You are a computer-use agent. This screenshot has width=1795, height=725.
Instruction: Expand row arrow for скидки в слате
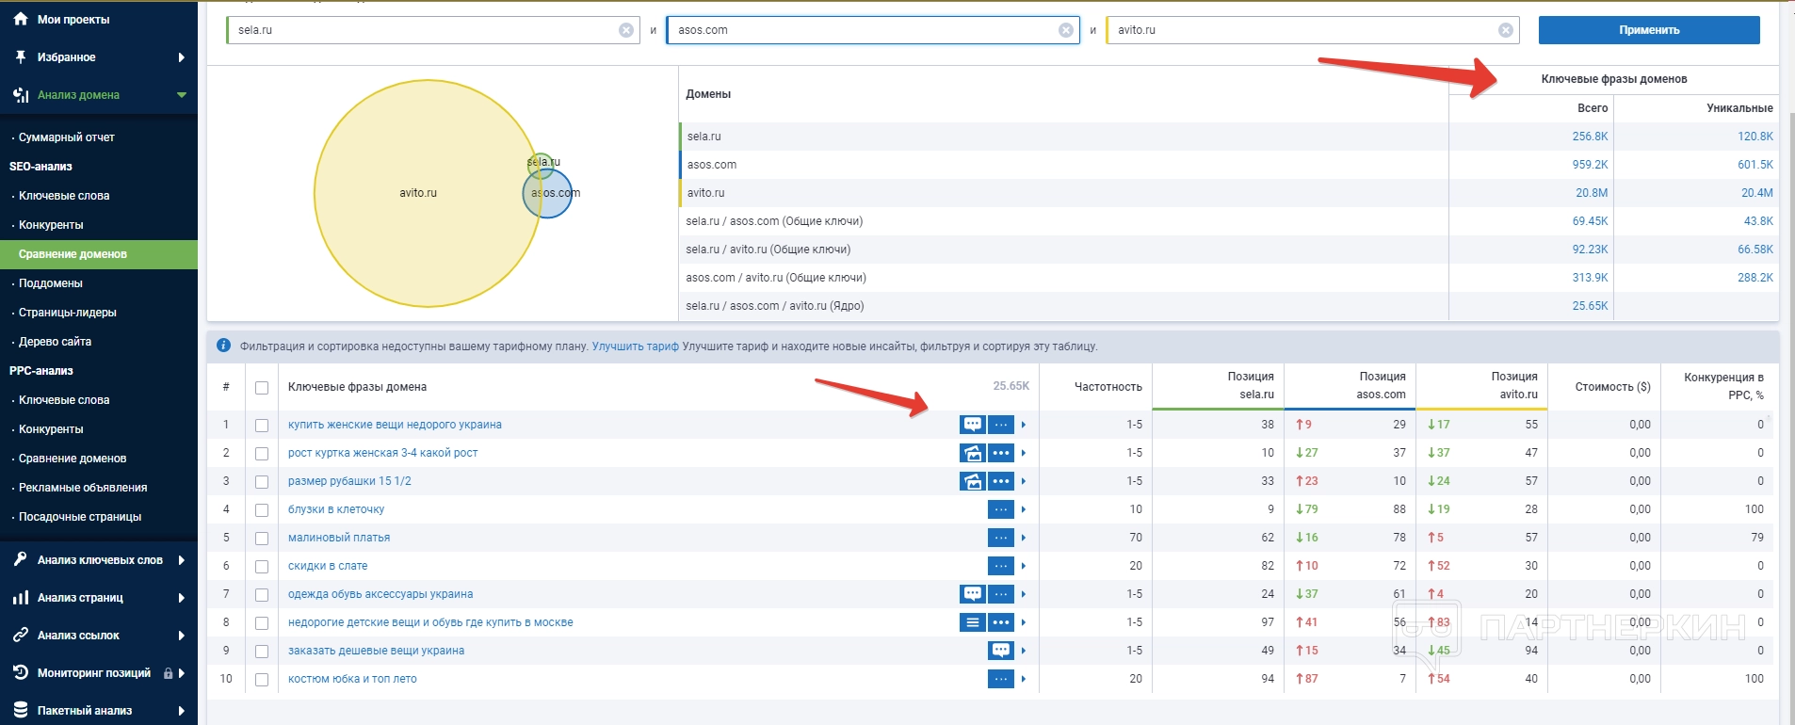1024,566
